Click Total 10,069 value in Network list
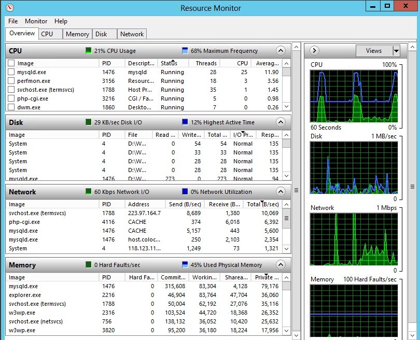The width and height of the screenshot is (420, 340). [270, 213]
